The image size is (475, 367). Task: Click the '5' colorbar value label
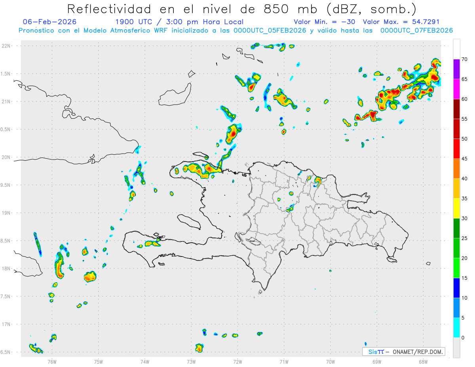(x=463, y=318)
